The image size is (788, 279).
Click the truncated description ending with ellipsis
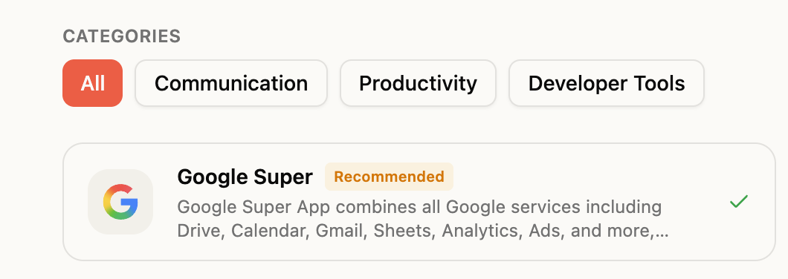click(423, 219)
